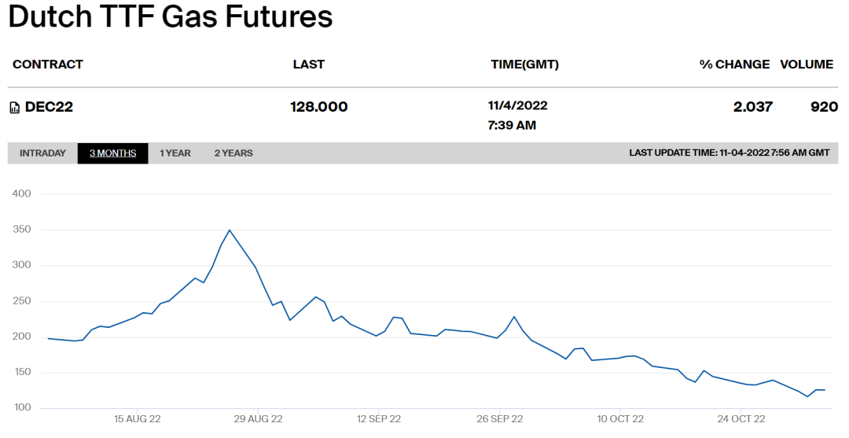Select the last price value 128.000

click(318, 107)
